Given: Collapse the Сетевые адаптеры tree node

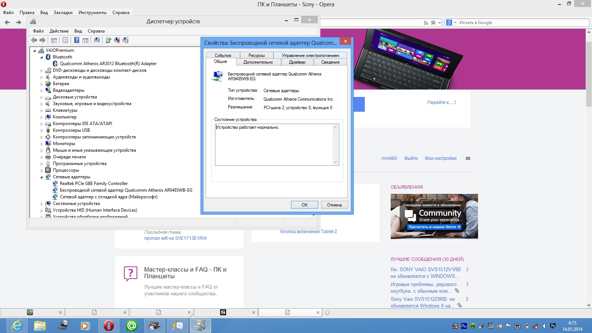Looking at the screenshot, I should [x=41, y=177].
